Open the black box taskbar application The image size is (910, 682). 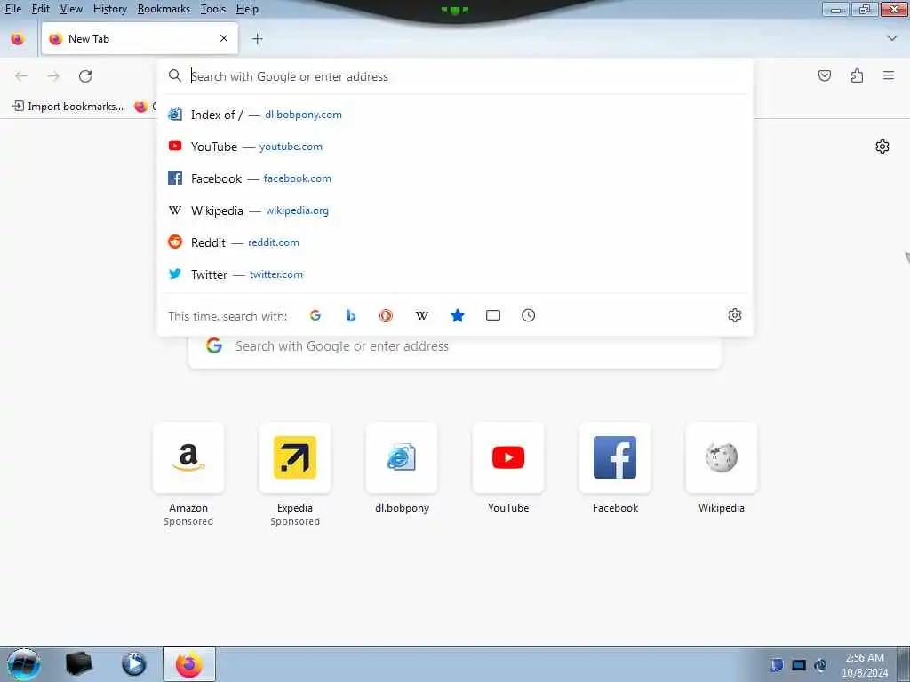point(78,664)
